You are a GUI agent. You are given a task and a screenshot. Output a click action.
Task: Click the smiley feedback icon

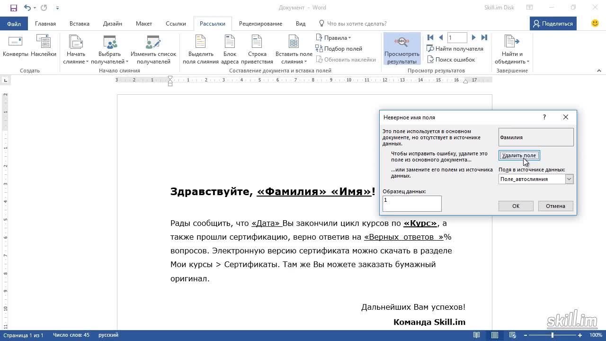point(595,23)
